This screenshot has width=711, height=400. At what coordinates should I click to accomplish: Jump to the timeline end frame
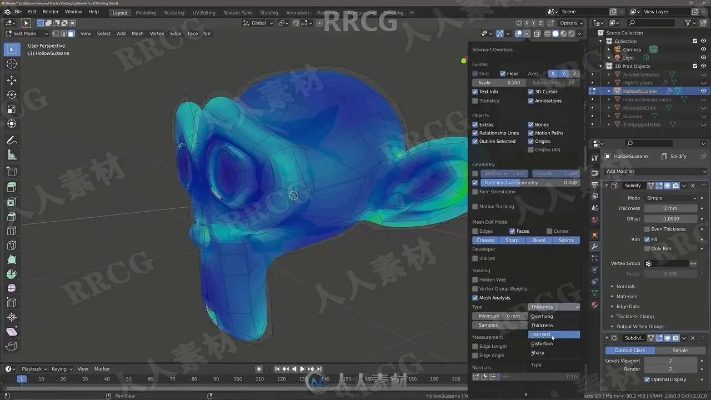(319, 369)
